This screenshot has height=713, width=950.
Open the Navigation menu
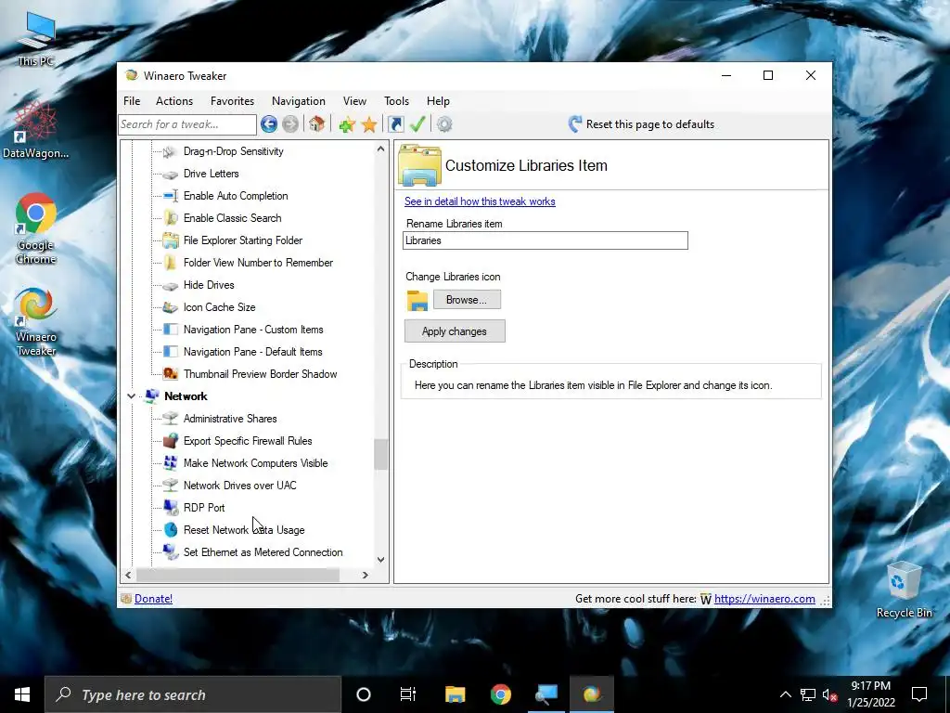point(299,101)
